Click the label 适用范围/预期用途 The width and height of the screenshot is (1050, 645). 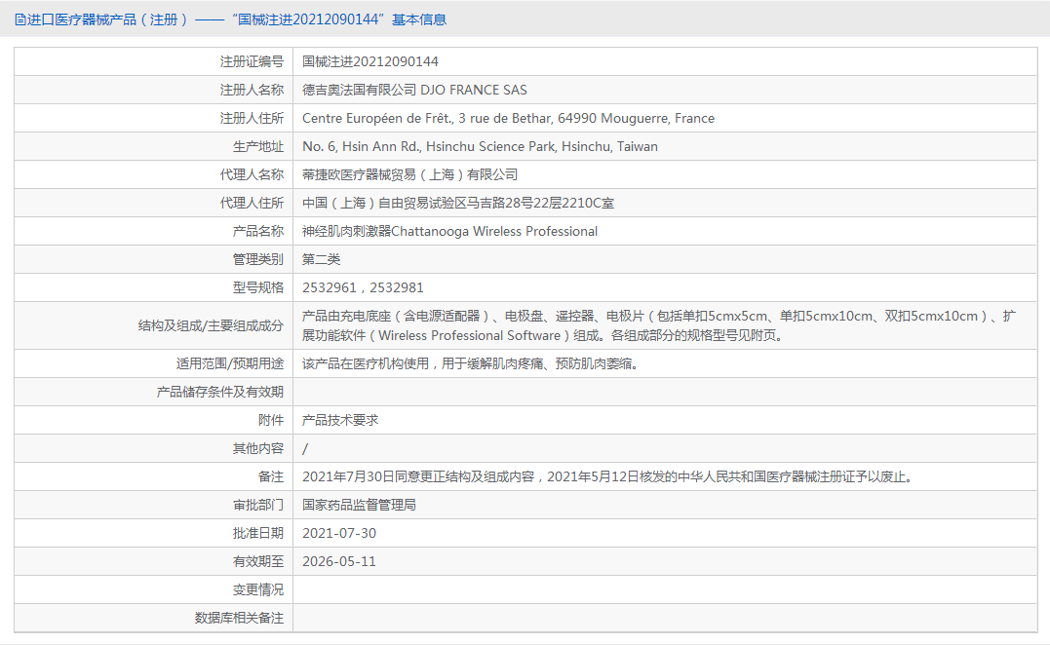(x=230, y=364)
